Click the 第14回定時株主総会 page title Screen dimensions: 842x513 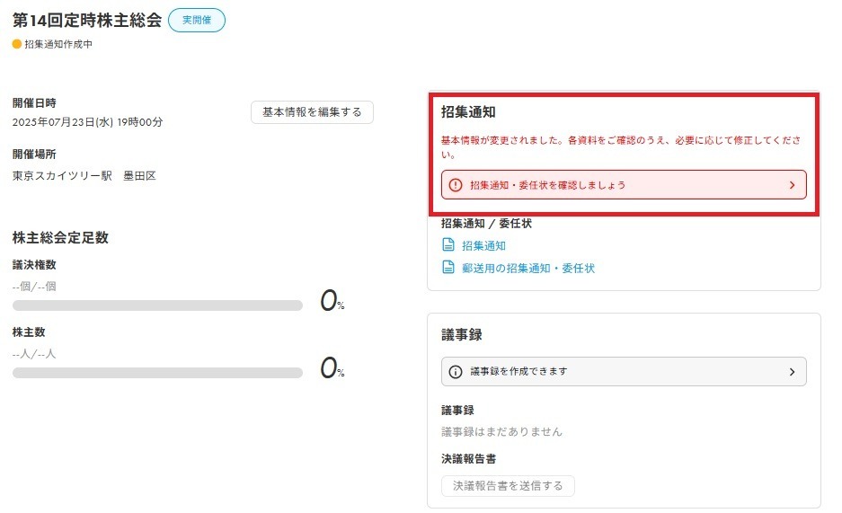click(x=87, y=20)
